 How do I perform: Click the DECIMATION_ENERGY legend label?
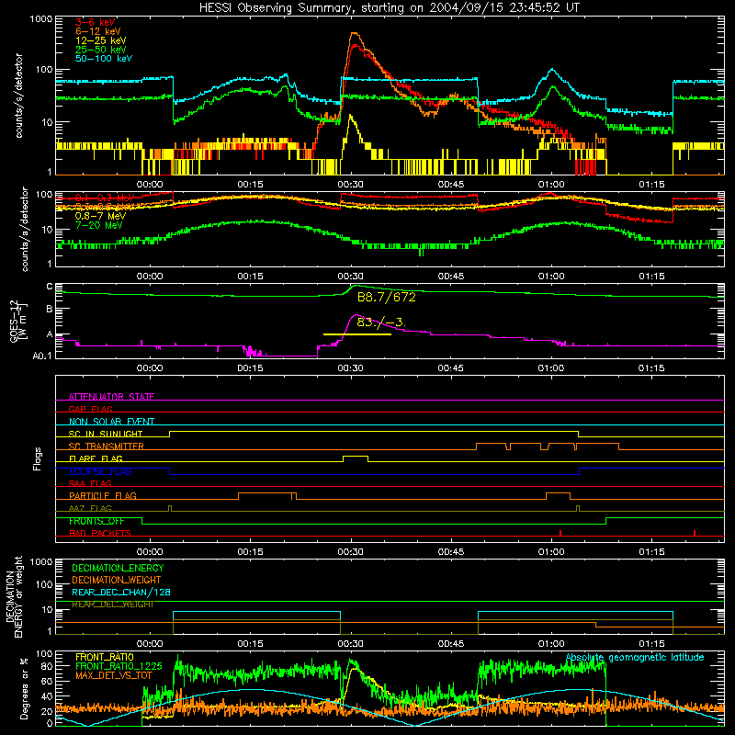click(118, 568)
